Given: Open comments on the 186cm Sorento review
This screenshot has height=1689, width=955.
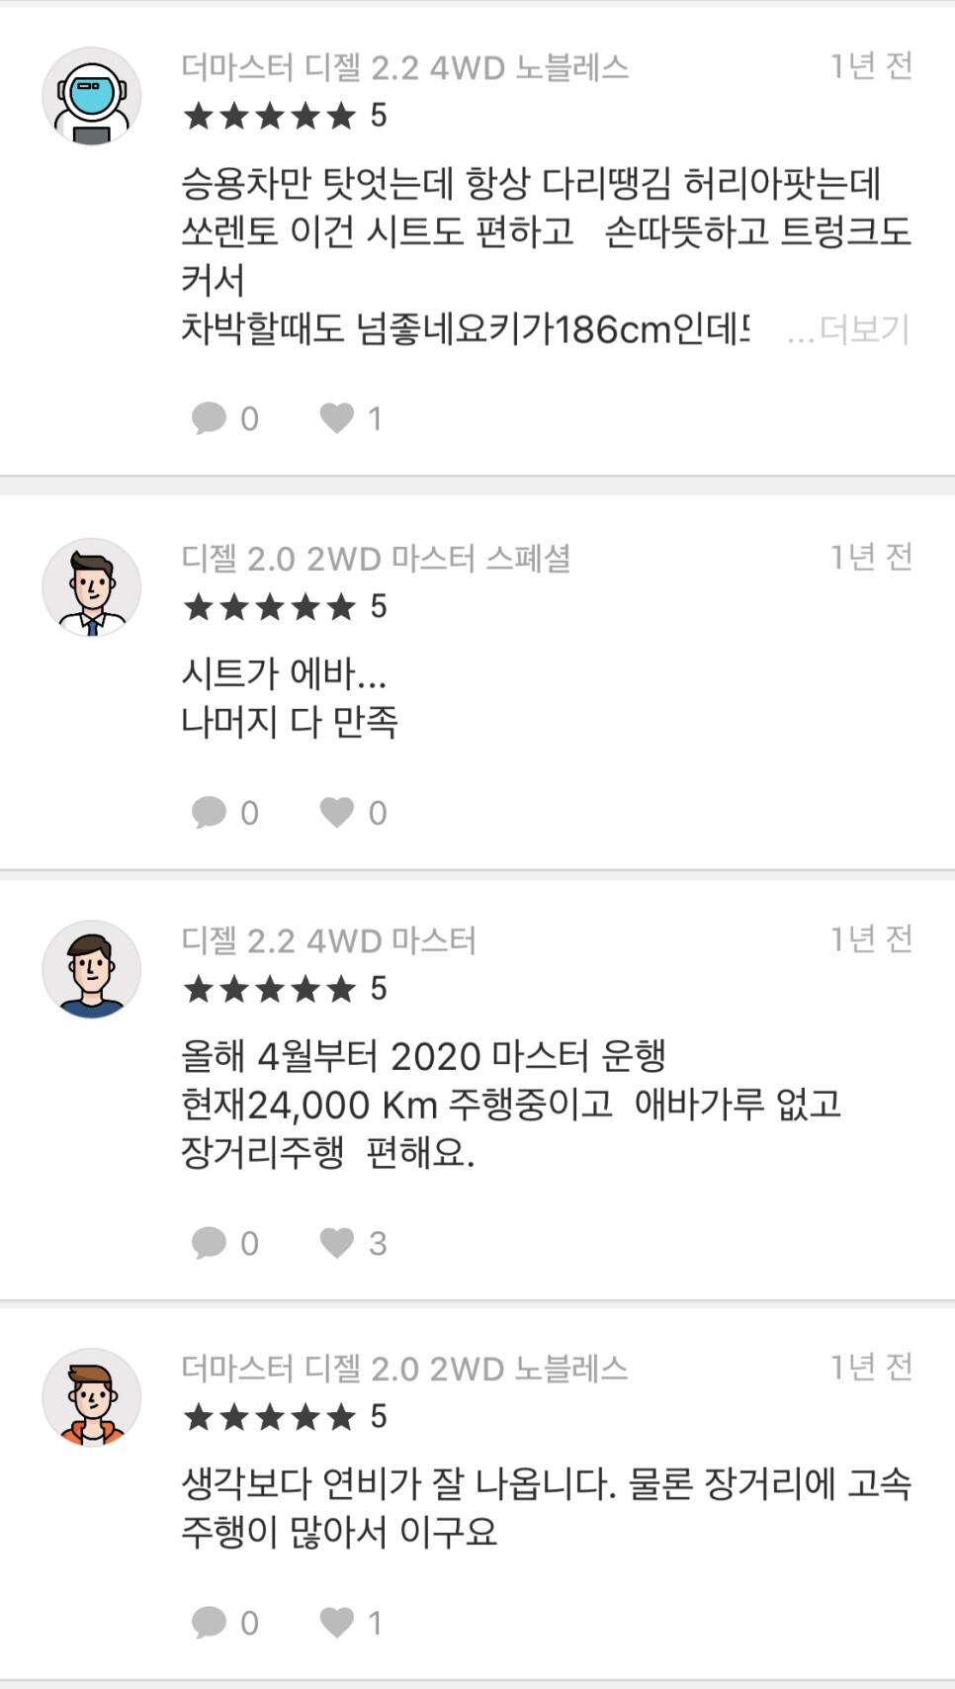Looking at the screenshot, I should click(x=225, y=418).
